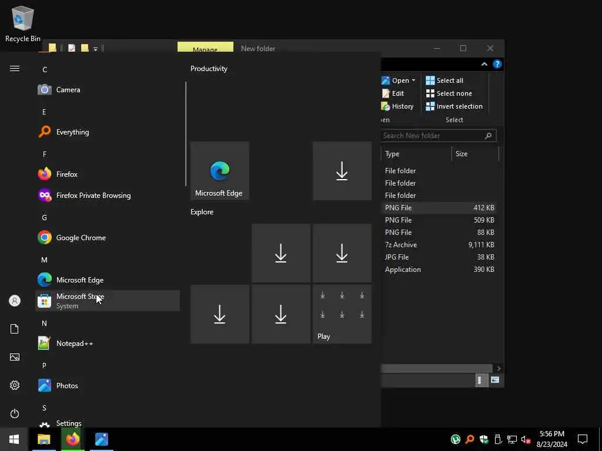
Task: Click Select all in Explorer ribbon
Action: click(x=444, y=80)
